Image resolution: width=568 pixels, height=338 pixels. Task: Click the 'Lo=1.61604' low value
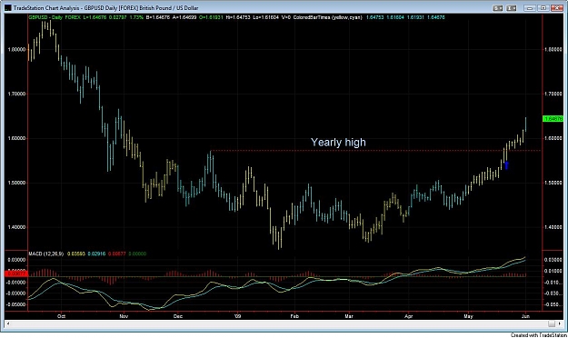click(x=266, y=17)
